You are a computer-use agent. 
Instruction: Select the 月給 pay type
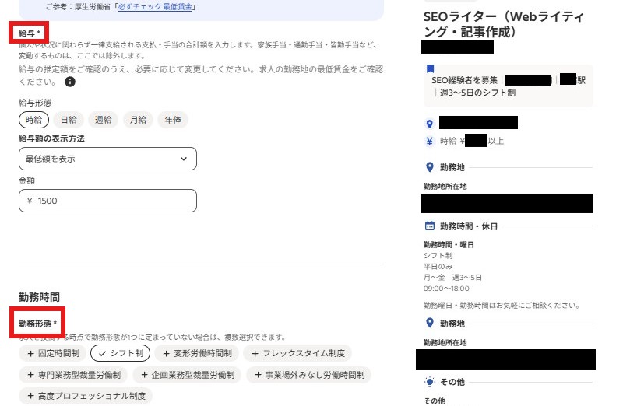[x=138, y=120]
